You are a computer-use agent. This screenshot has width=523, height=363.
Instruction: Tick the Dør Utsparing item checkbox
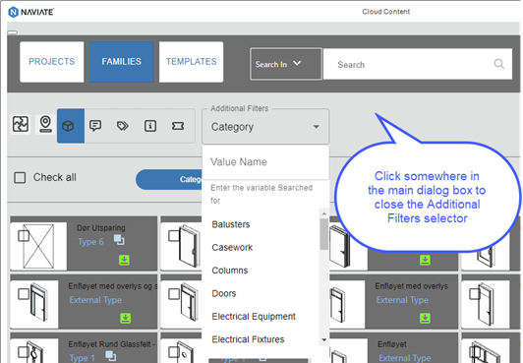tap(24, 235)
